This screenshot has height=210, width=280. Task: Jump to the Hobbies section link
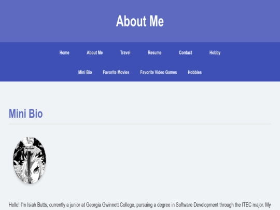pos(194,72)
